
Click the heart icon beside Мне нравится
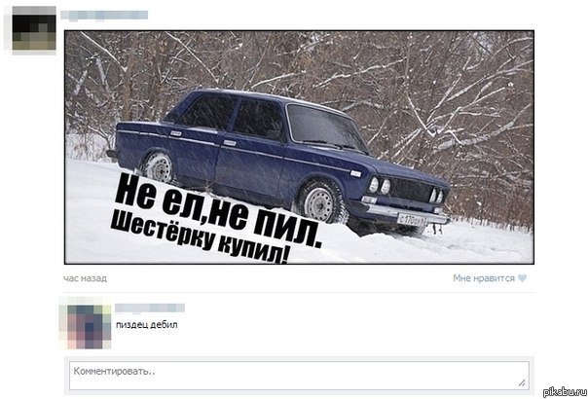click(522, 278)
